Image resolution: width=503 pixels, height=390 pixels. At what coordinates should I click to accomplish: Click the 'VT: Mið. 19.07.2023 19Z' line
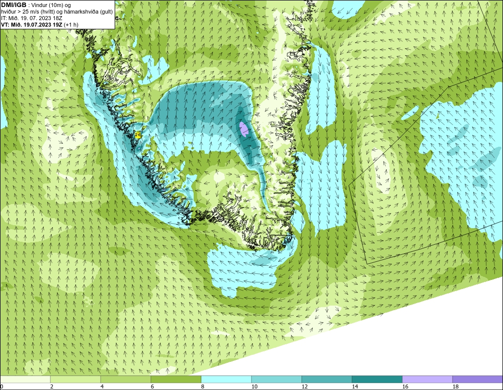[x=40, y=25]
